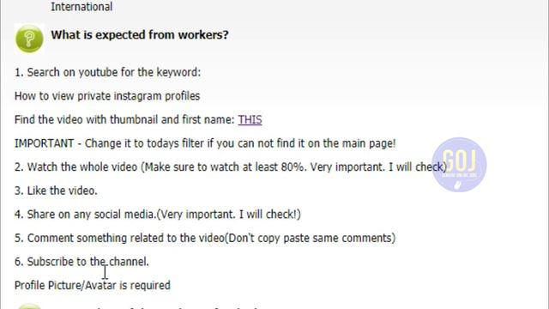The width and height of the screenshot is (549, 309).
Task: Click the 'What is expected from workers?' heading
Action: pyautogui.click(x=140, y=34)
